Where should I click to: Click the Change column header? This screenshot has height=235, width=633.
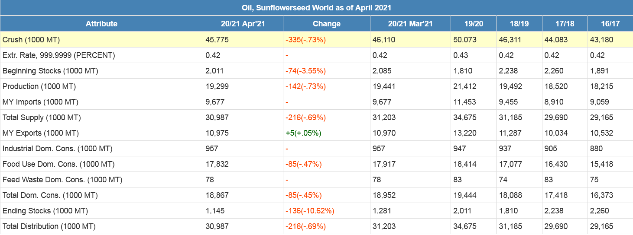click(x=326, y=24)
